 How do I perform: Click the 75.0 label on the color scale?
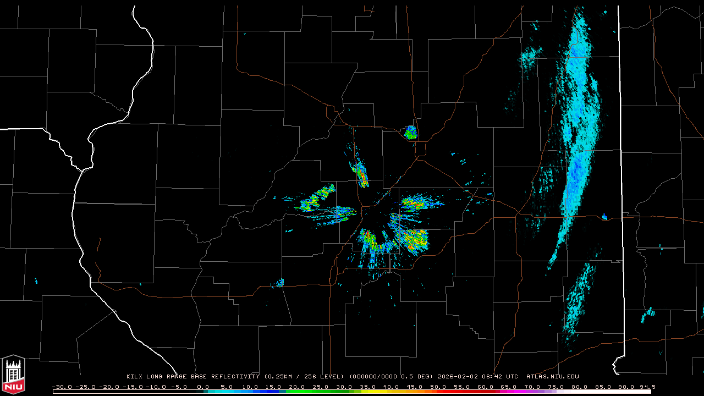click(556, 387)
